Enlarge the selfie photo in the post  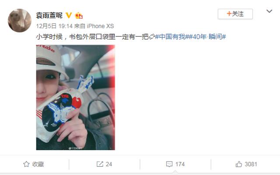(x=76, y=97)
